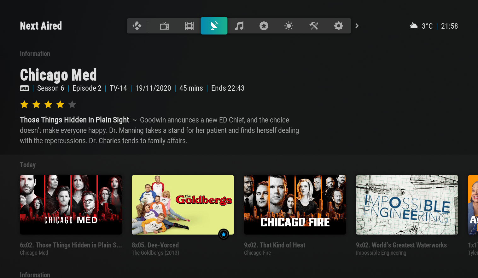
Task: Click 'Those Things Hidden in Plain Sight' title
Action: 74,120
